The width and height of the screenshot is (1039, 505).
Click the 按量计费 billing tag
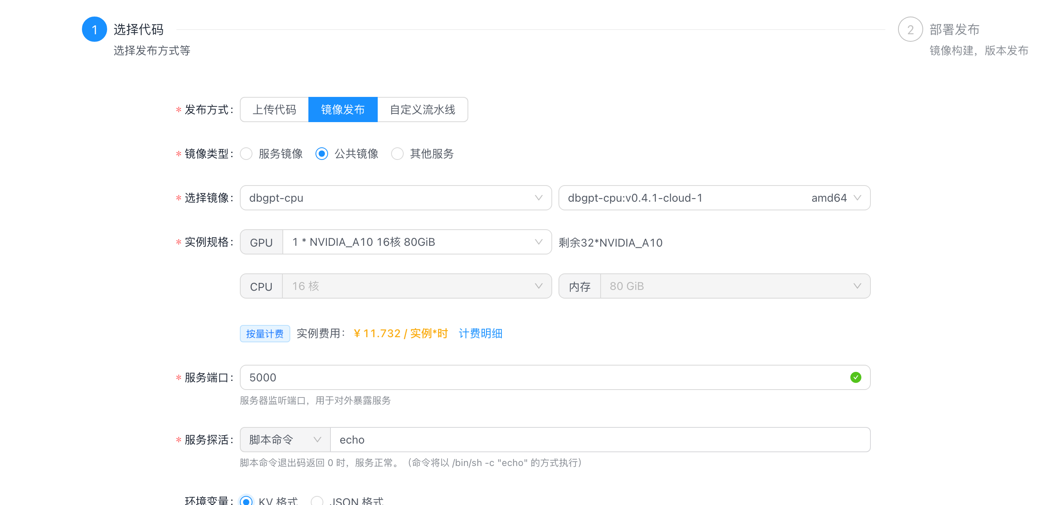pyautogui.click(x=265, y=334)
